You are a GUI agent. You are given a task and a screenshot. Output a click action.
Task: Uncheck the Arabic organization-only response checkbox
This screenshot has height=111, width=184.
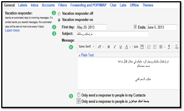tap(79, 101)
